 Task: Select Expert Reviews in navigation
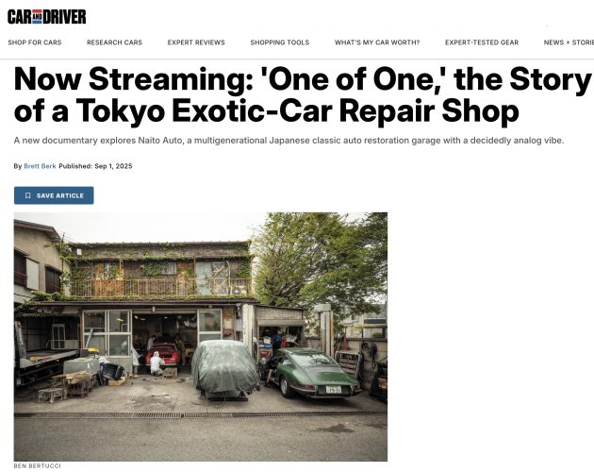pos(196,42)
